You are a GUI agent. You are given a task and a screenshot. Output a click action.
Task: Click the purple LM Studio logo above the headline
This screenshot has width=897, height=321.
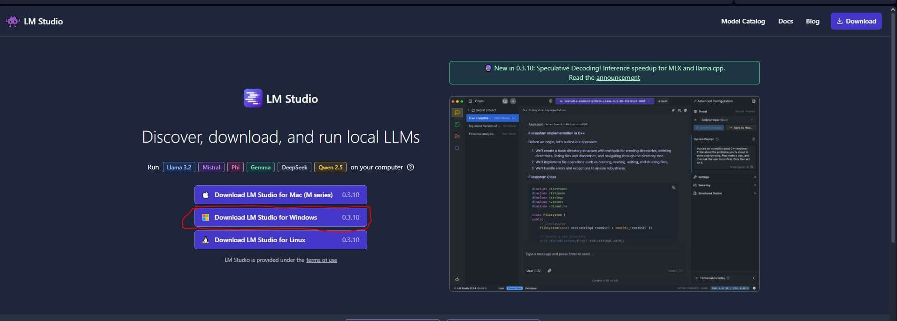click(253, 99)
